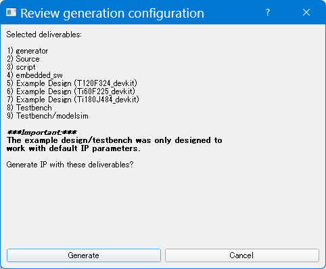This screenshot has width=326, height=269.
Task: Click 'Generate IP with these deliverables?' text
Action: point(70,165)
